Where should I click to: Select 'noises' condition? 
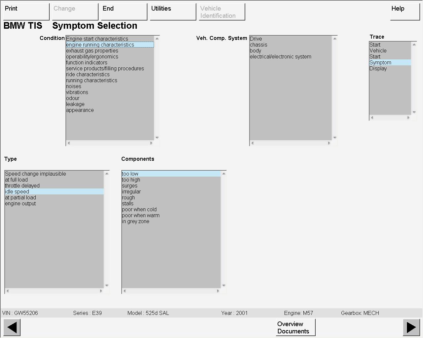coord(110,86)
